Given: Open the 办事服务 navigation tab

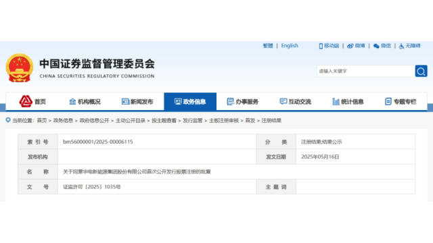Looking at the screenshot, I should [x=243, y=102].
